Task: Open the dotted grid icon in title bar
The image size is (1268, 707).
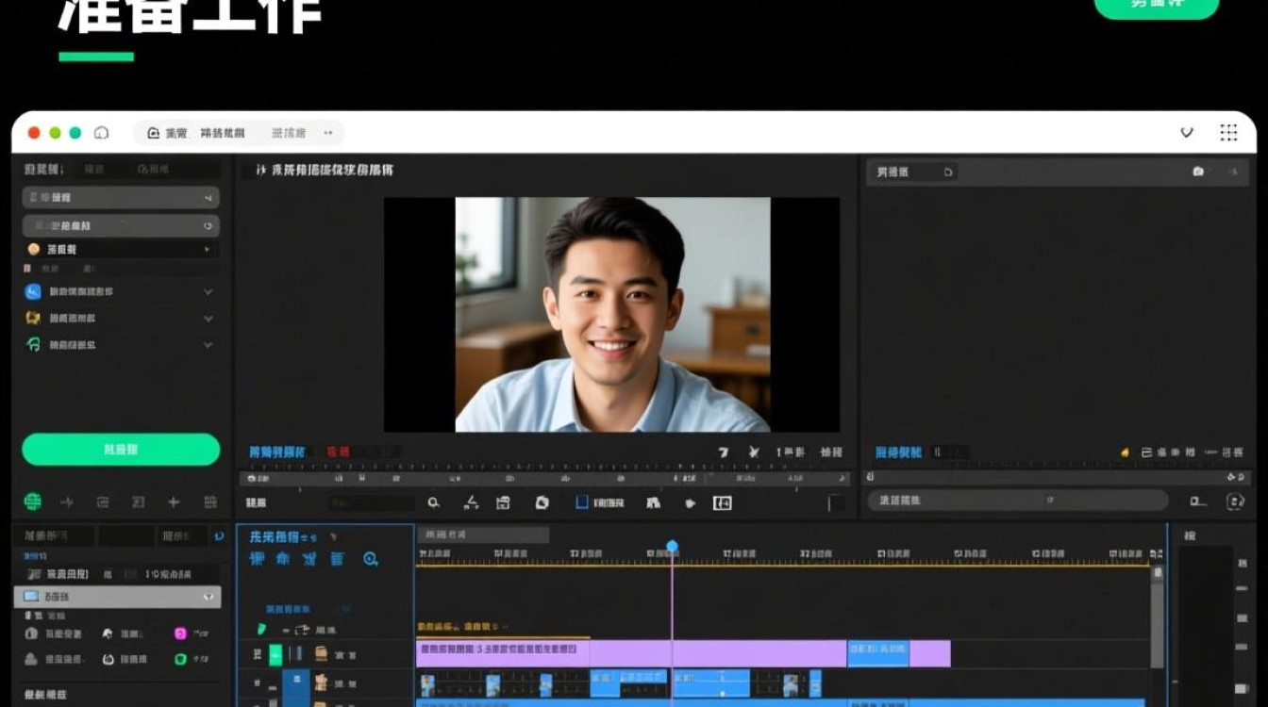Action: [1228, 133]
